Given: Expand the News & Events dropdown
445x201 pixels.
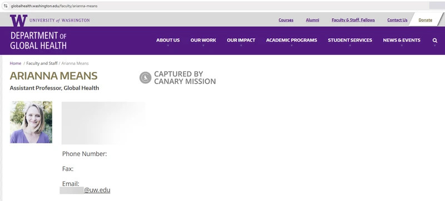Looking at the screenshot, I should [402, 40].
